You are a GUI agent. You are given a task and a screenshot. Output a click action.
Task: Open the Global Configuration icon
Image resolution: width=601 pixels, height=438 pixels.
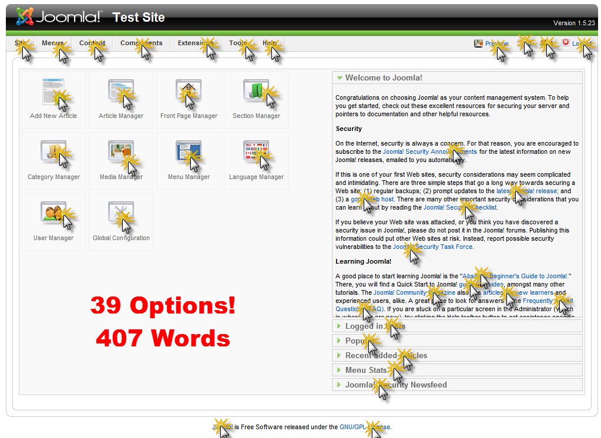pyautogui.click(x=121, y=222)
